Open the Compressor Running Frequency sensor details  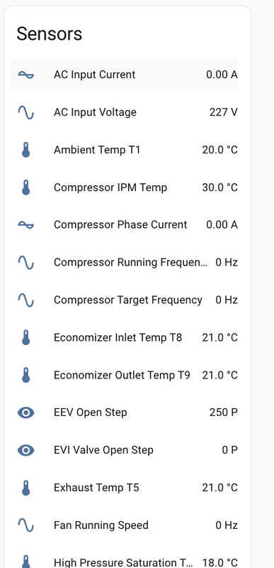point(124,262)
